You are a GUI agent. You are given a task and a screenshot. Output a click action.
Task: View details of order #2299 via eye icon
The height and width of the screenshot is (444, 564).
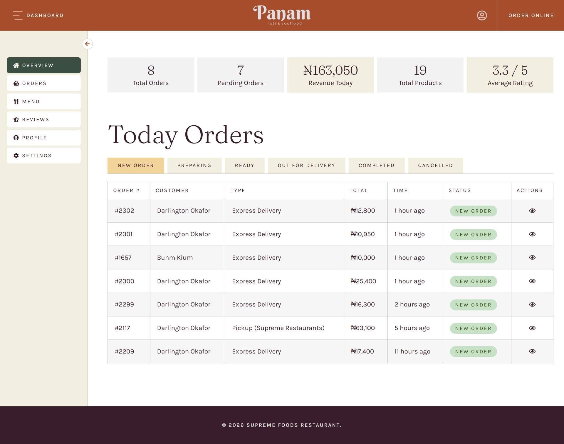click(x=532, y=305)
